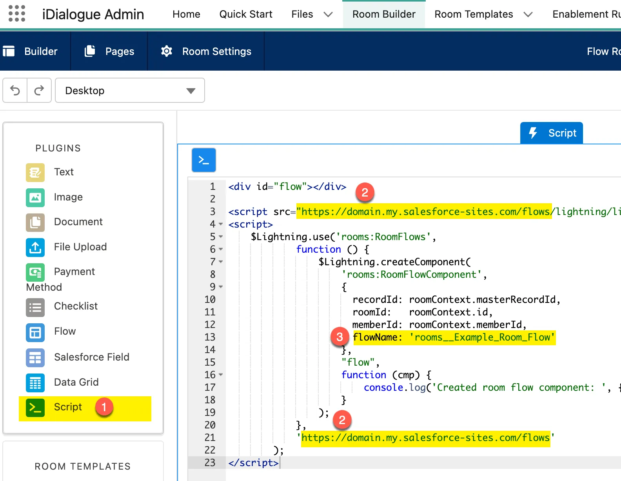This screenshot has height=481, width=621.
Task: Click the salesforce-sites URL on line 21
Action: pyautogui.click(x=425, y=438)
